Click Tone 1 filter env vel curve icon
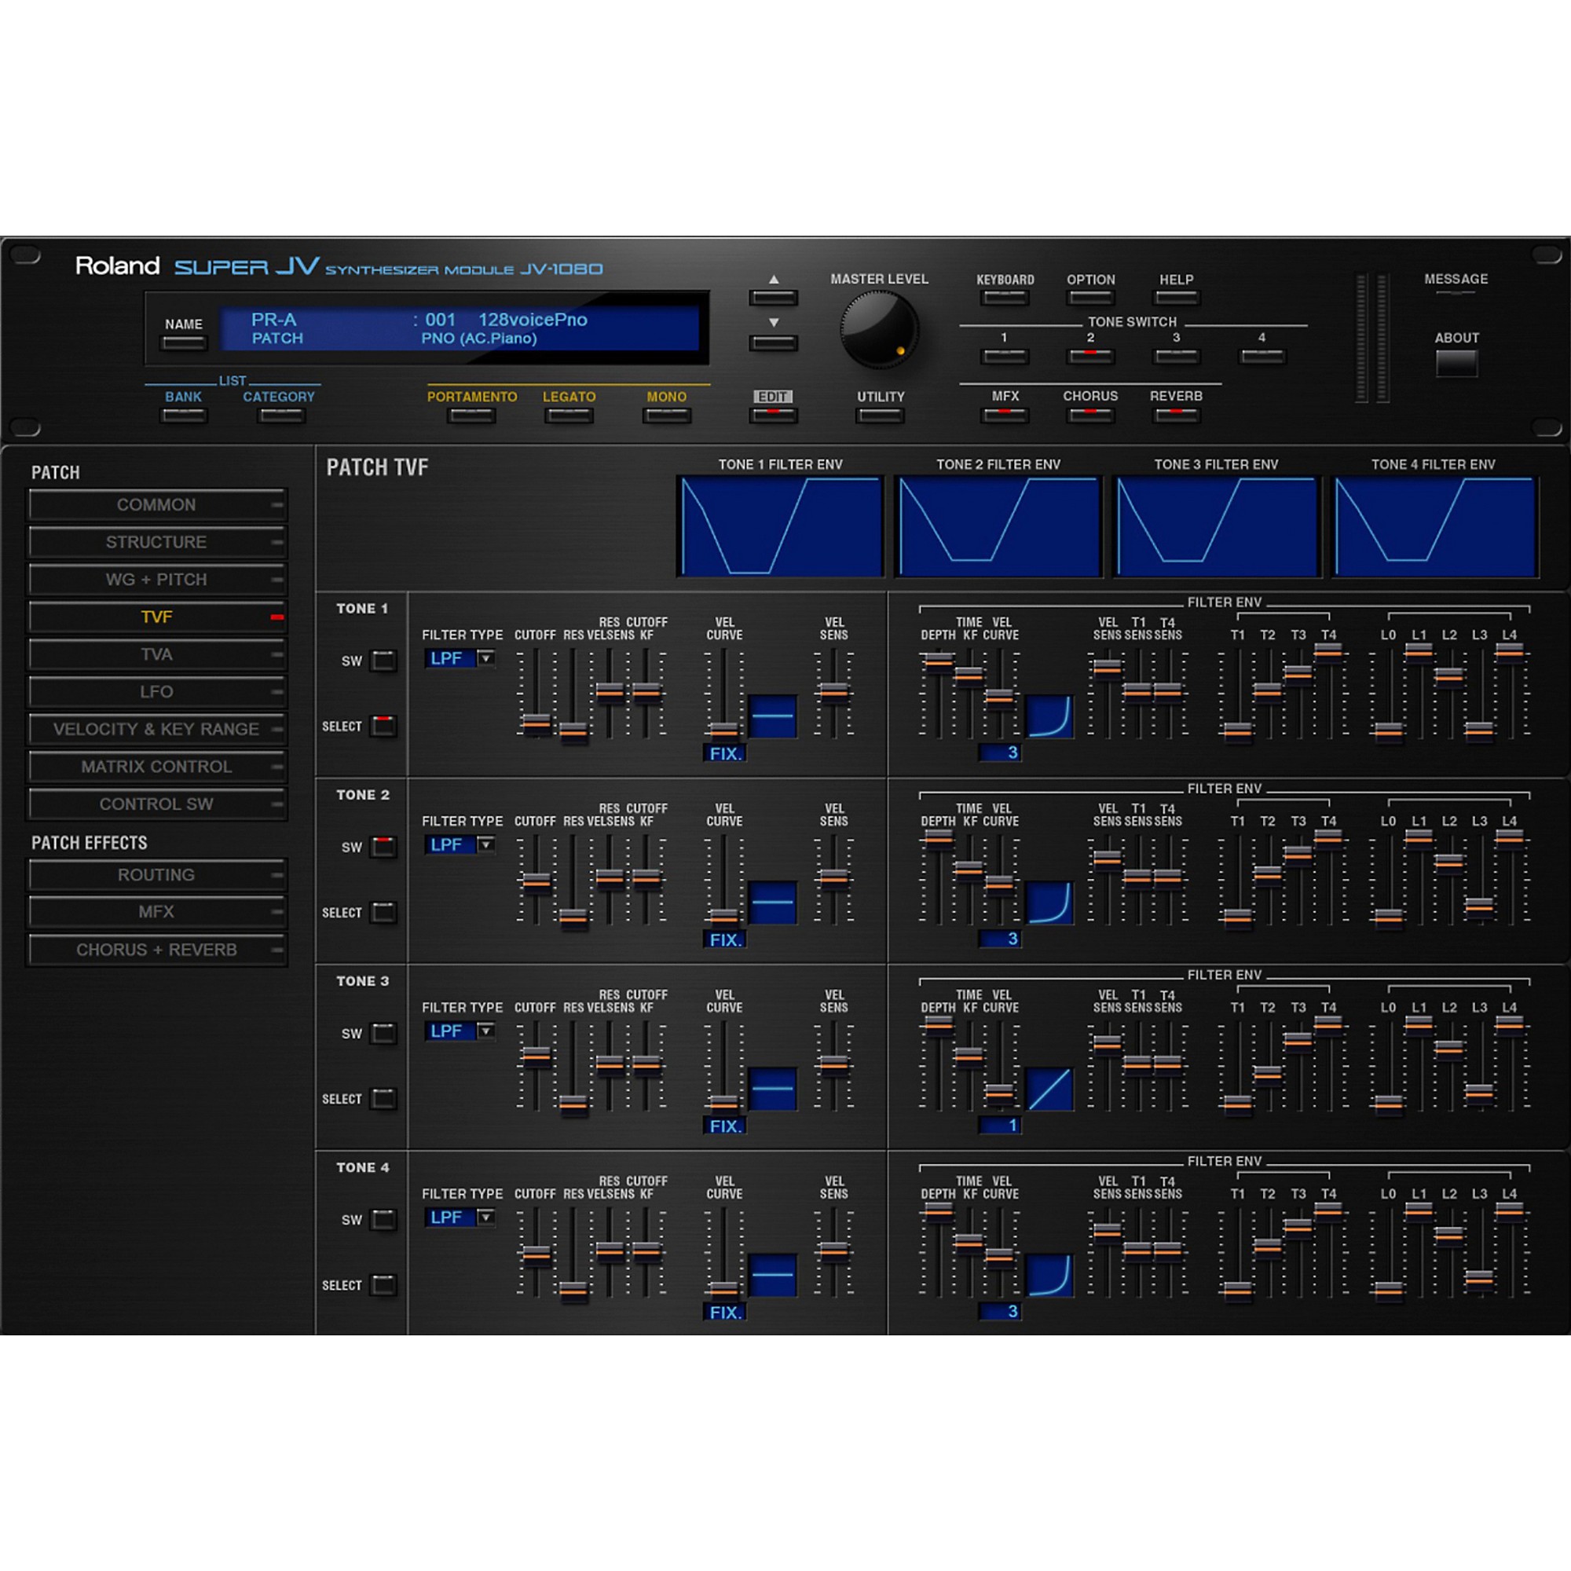Image resolution: width=1571 pixels, height=1571 pixels. tap(1049, 716)
